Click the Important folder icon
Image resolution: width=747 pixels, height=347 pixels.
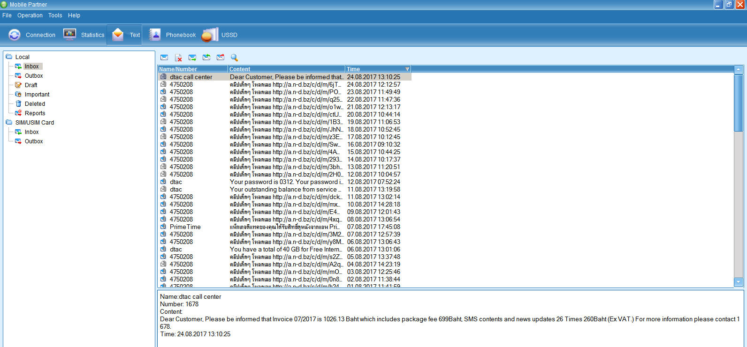coord(18,95)
